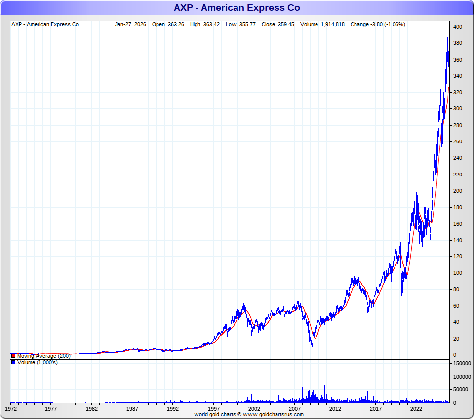
Task: Click the "www.goldchartsrus.com" credit text
Action: pyautogui.click(x=273, y=414)
